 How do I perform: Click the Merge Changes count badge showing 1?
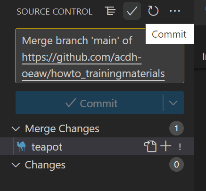tap(176, 128)
